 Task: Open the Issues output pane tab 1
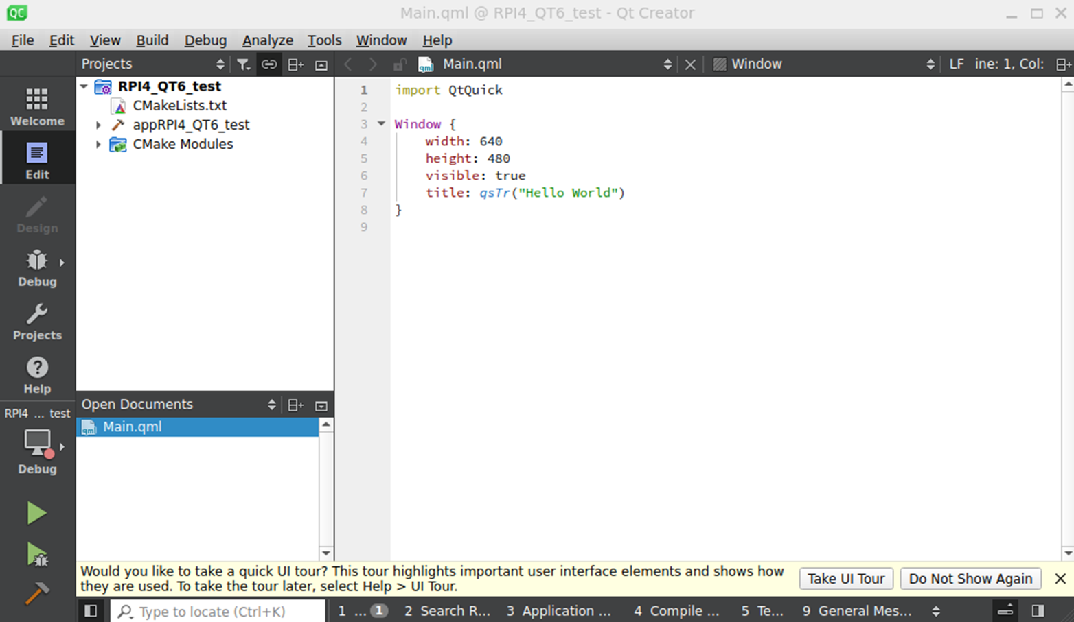363,610
